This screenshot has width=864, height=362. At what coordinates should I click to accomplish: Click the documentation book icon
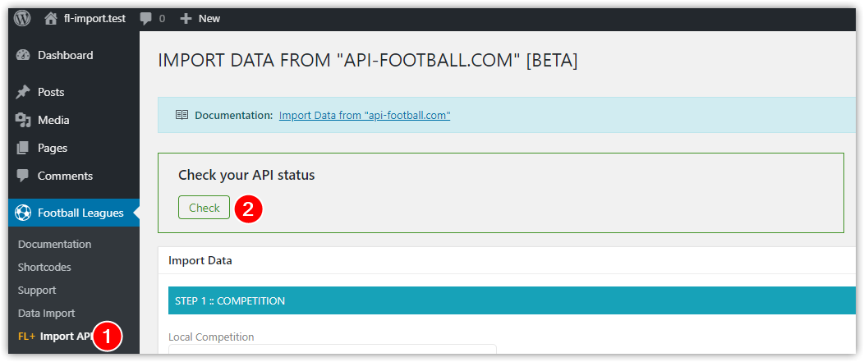(x=182, y=115)
